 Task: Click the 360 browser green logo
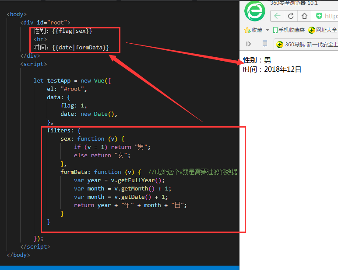(255, 11)
